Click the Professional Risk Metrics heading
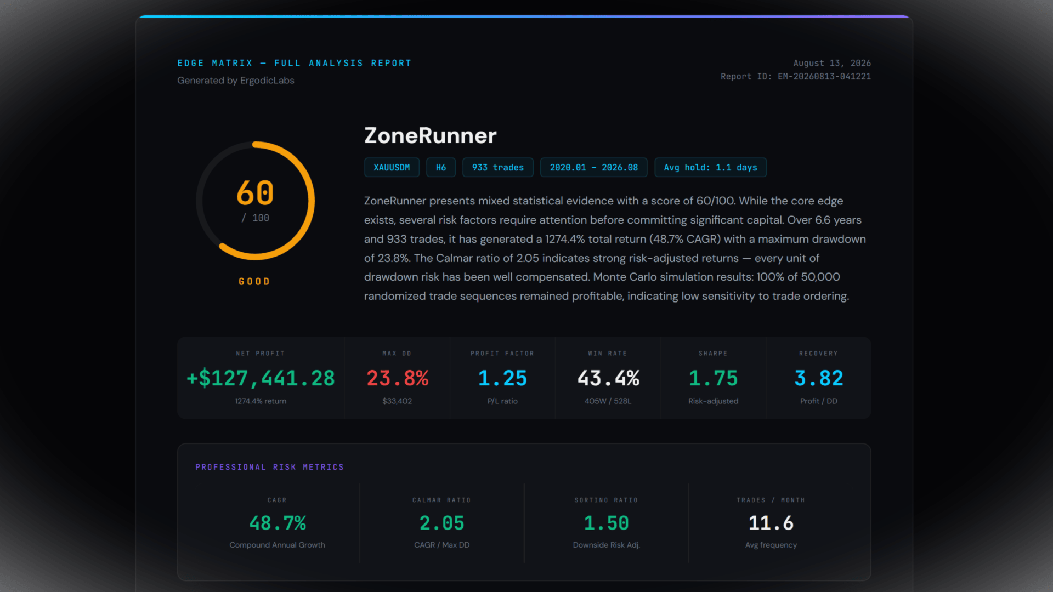Image resolution: width=1053 pixels, height=592 pixels. 270,467
